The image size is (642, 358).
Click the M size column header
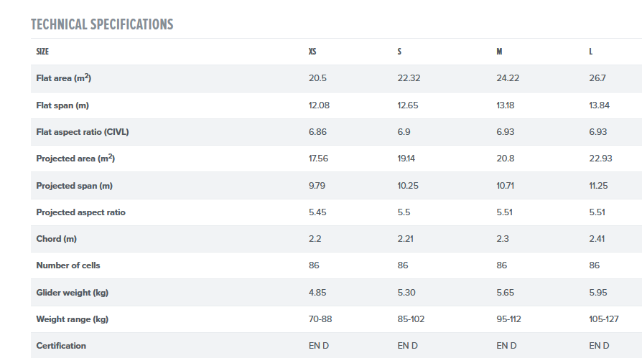click(499, 52)
